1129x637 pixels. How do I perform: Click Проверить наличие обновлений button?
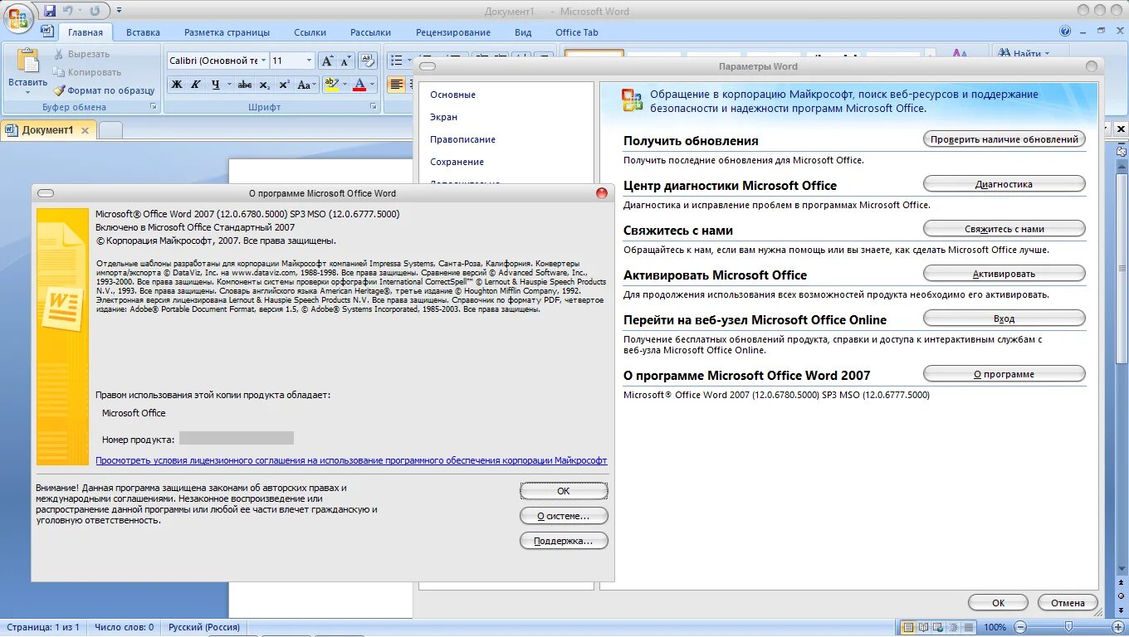pos(1004,139)
